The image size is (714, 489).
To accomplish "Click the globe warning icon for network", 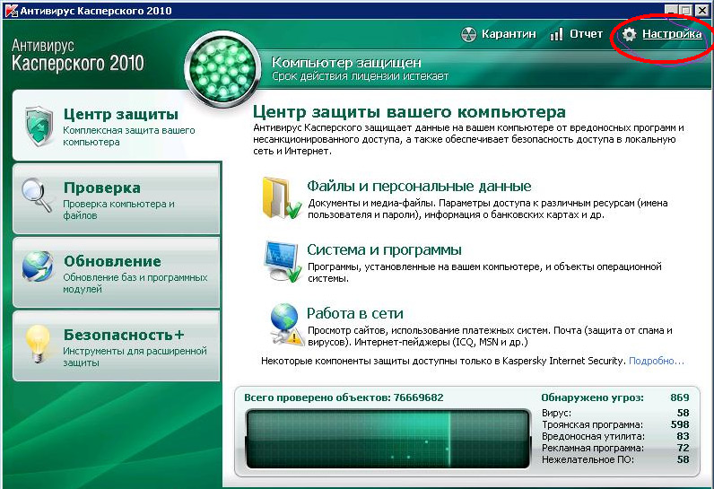I will [286, 324].
